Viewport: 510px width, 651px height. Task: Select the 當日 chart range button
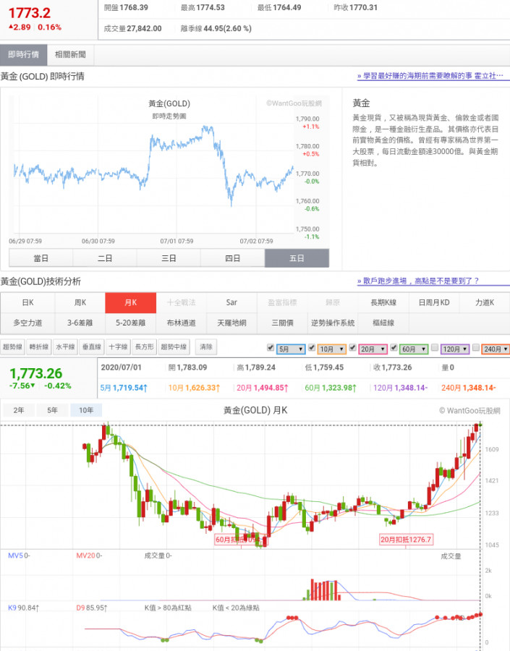(41, 258)
